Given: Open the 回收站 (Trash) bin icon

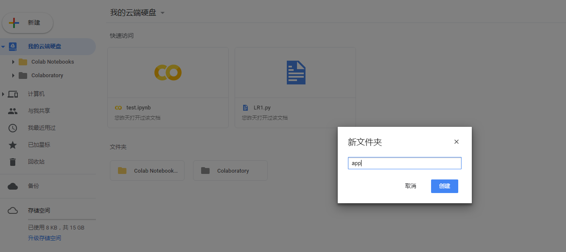Looking at the screenshot, I should [x=13, y=162].
